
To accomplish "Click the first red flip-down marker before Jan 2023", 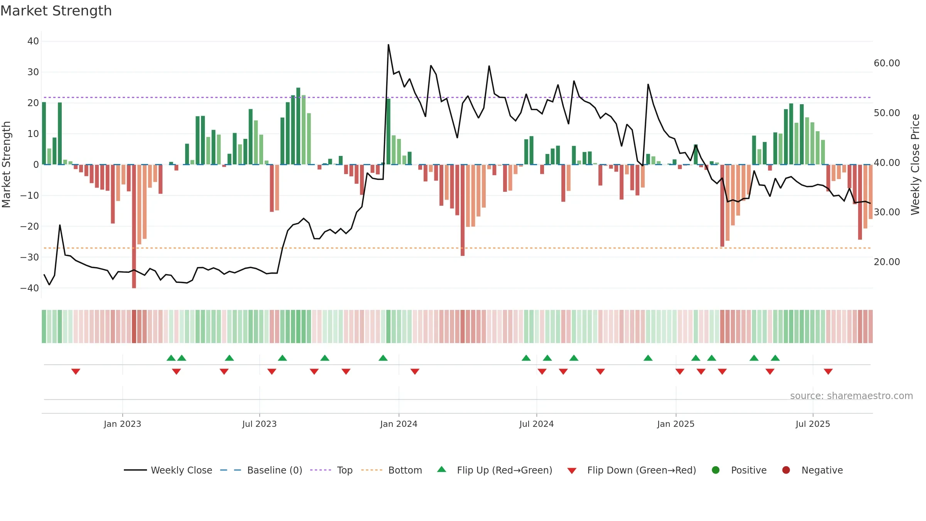I will tap(76, 371).
